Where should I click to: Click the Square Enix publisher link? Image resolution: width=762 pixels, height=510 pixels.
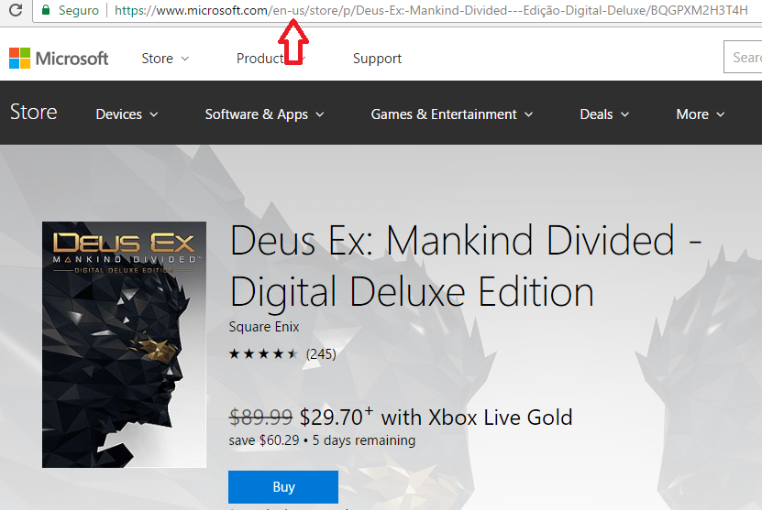click(264, 327)
